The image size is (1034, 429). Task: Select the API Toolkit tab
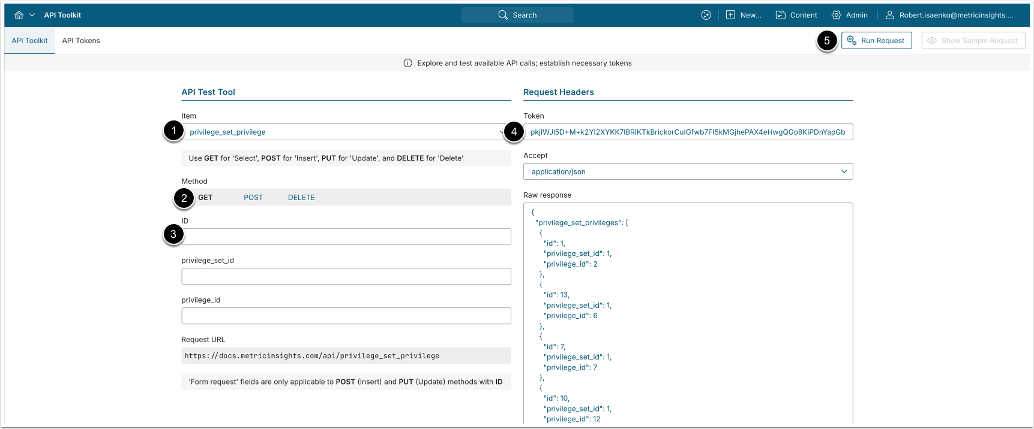coord(29,41)
